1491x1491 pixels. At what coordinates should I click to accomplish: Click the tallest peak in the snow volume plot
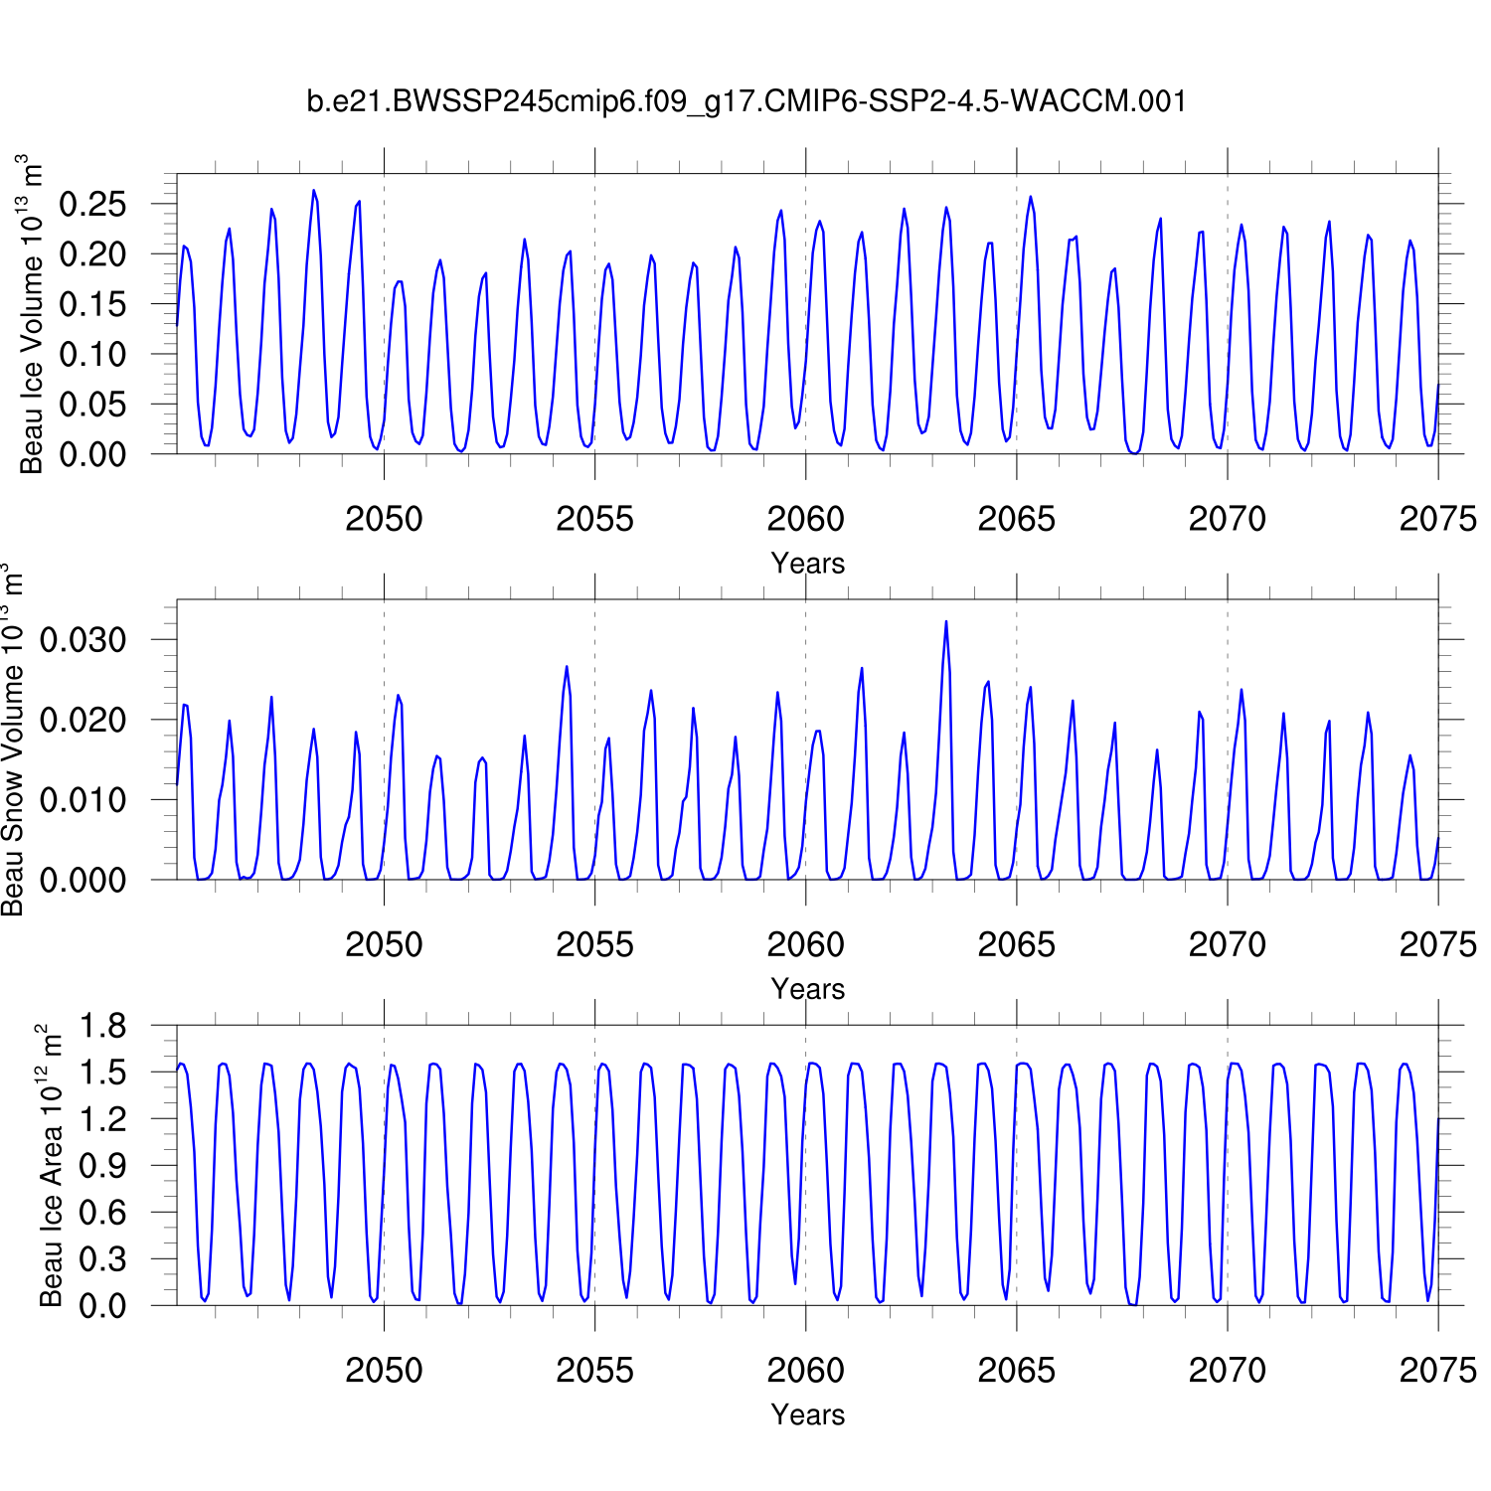point(945,622)
